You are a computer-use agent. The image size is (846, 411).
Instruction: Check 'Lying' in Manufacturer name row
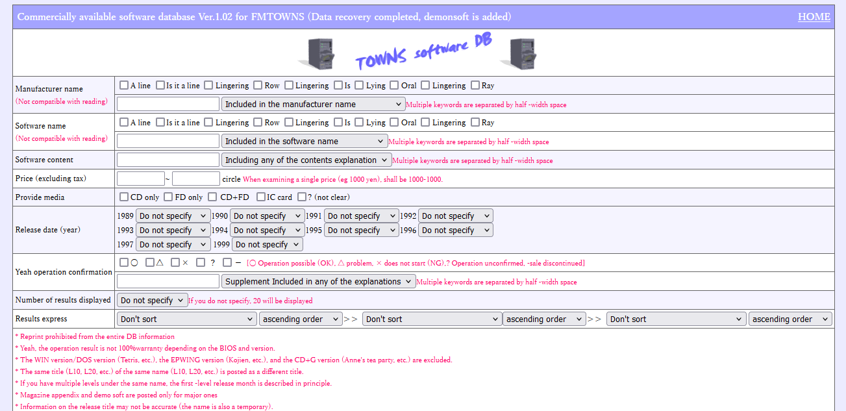click(x=360, y=85)
